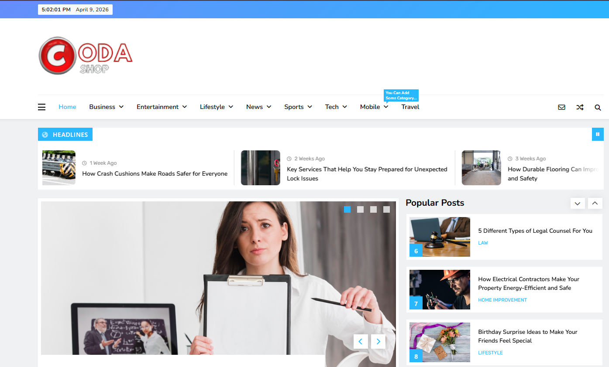Read How Crash Cushions Make Roads Safer
This screenshot has width=609, height=367.
click(x=155, y=173)
